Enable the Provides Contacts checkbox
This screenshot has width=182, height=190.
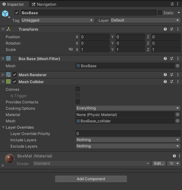pos(78,102)
